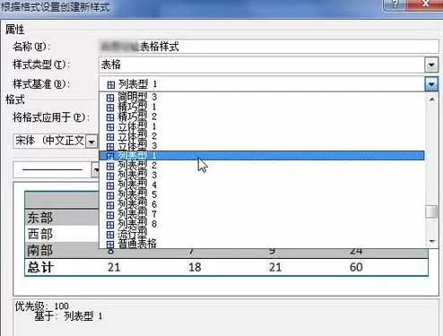
Task: Open the 样式类型 dropdown arrow
Action: pyautogui.click(x=431, y=65)
